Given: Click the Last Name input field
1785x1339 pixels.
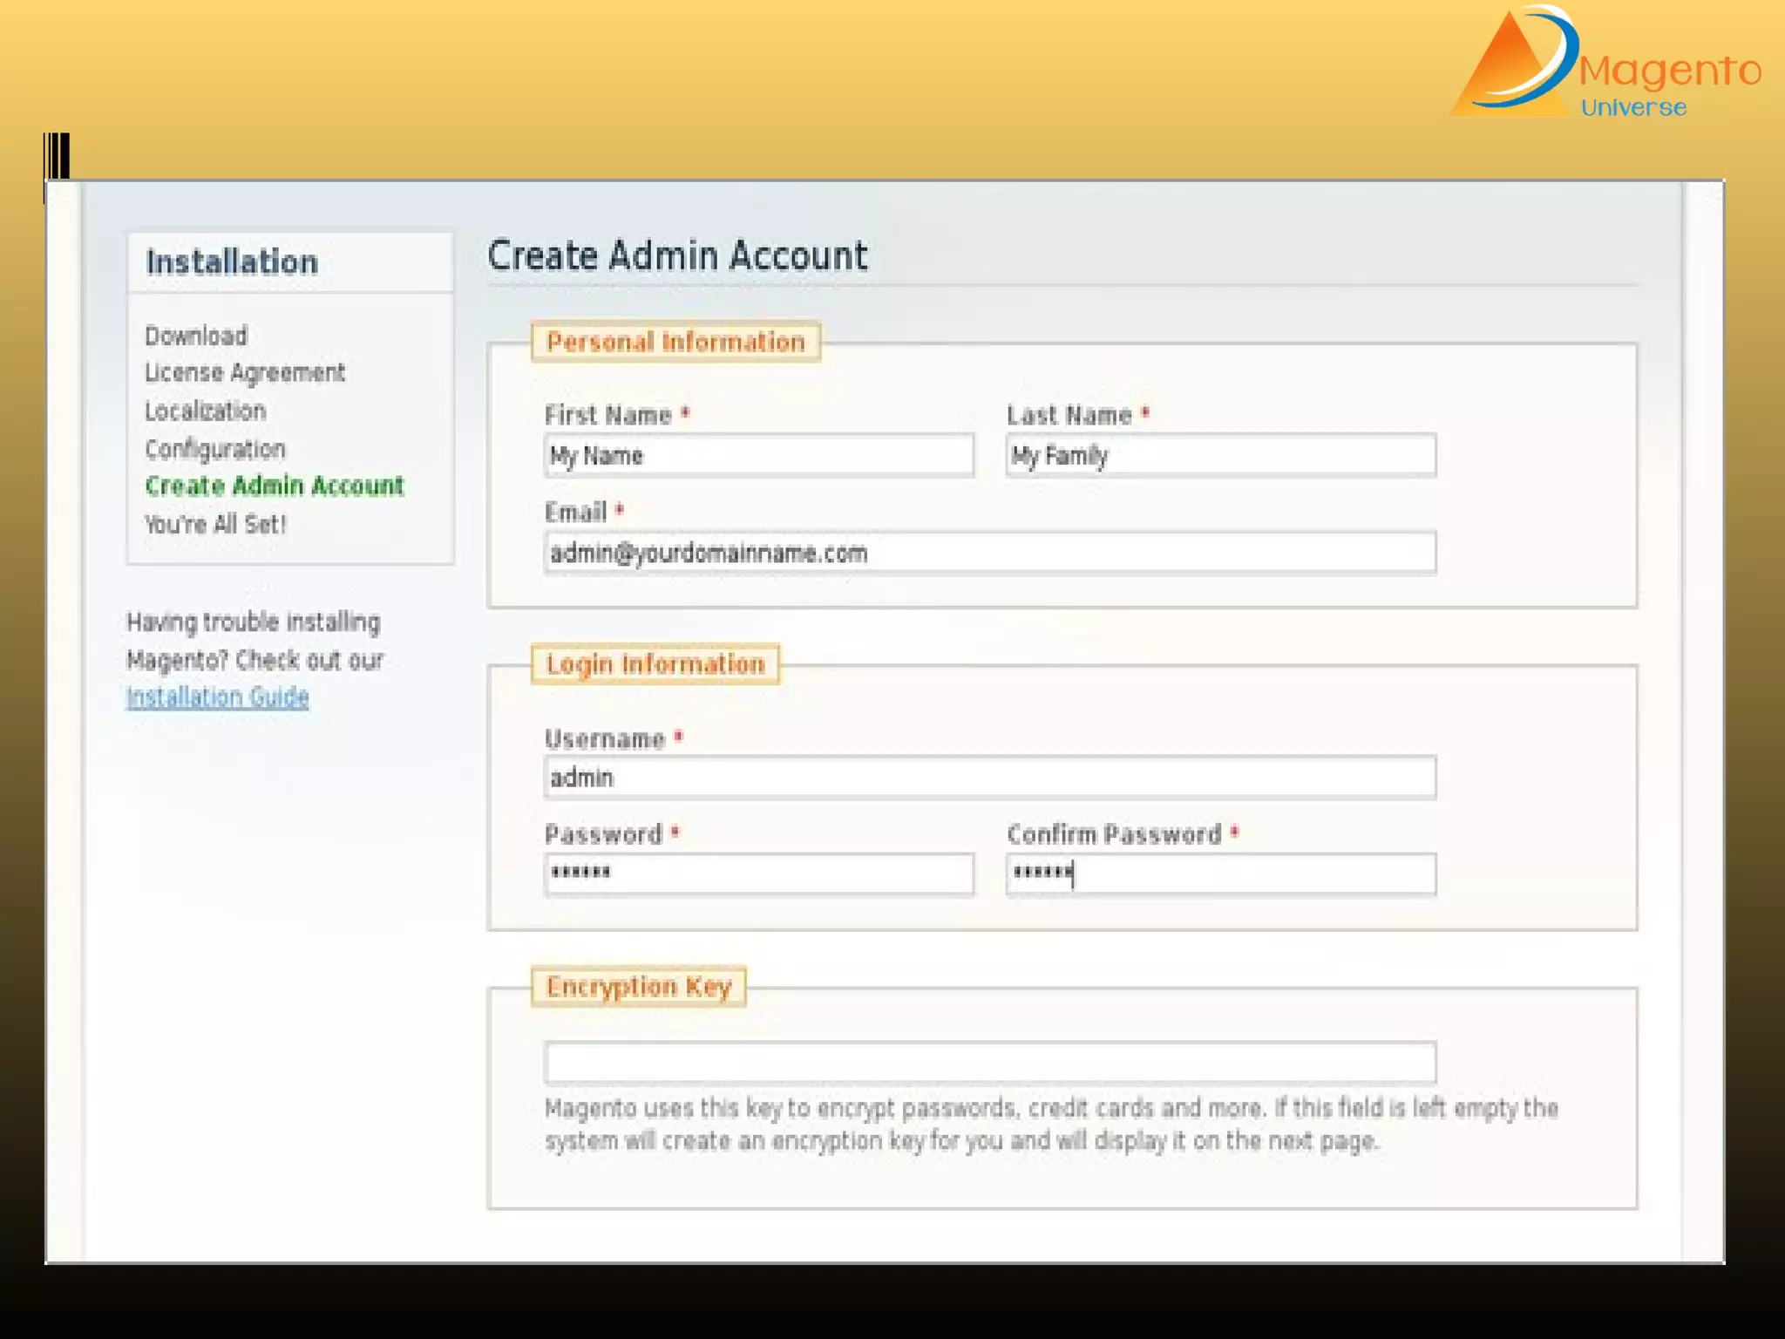Looking at the screenshot, I should click(1220, 455).
